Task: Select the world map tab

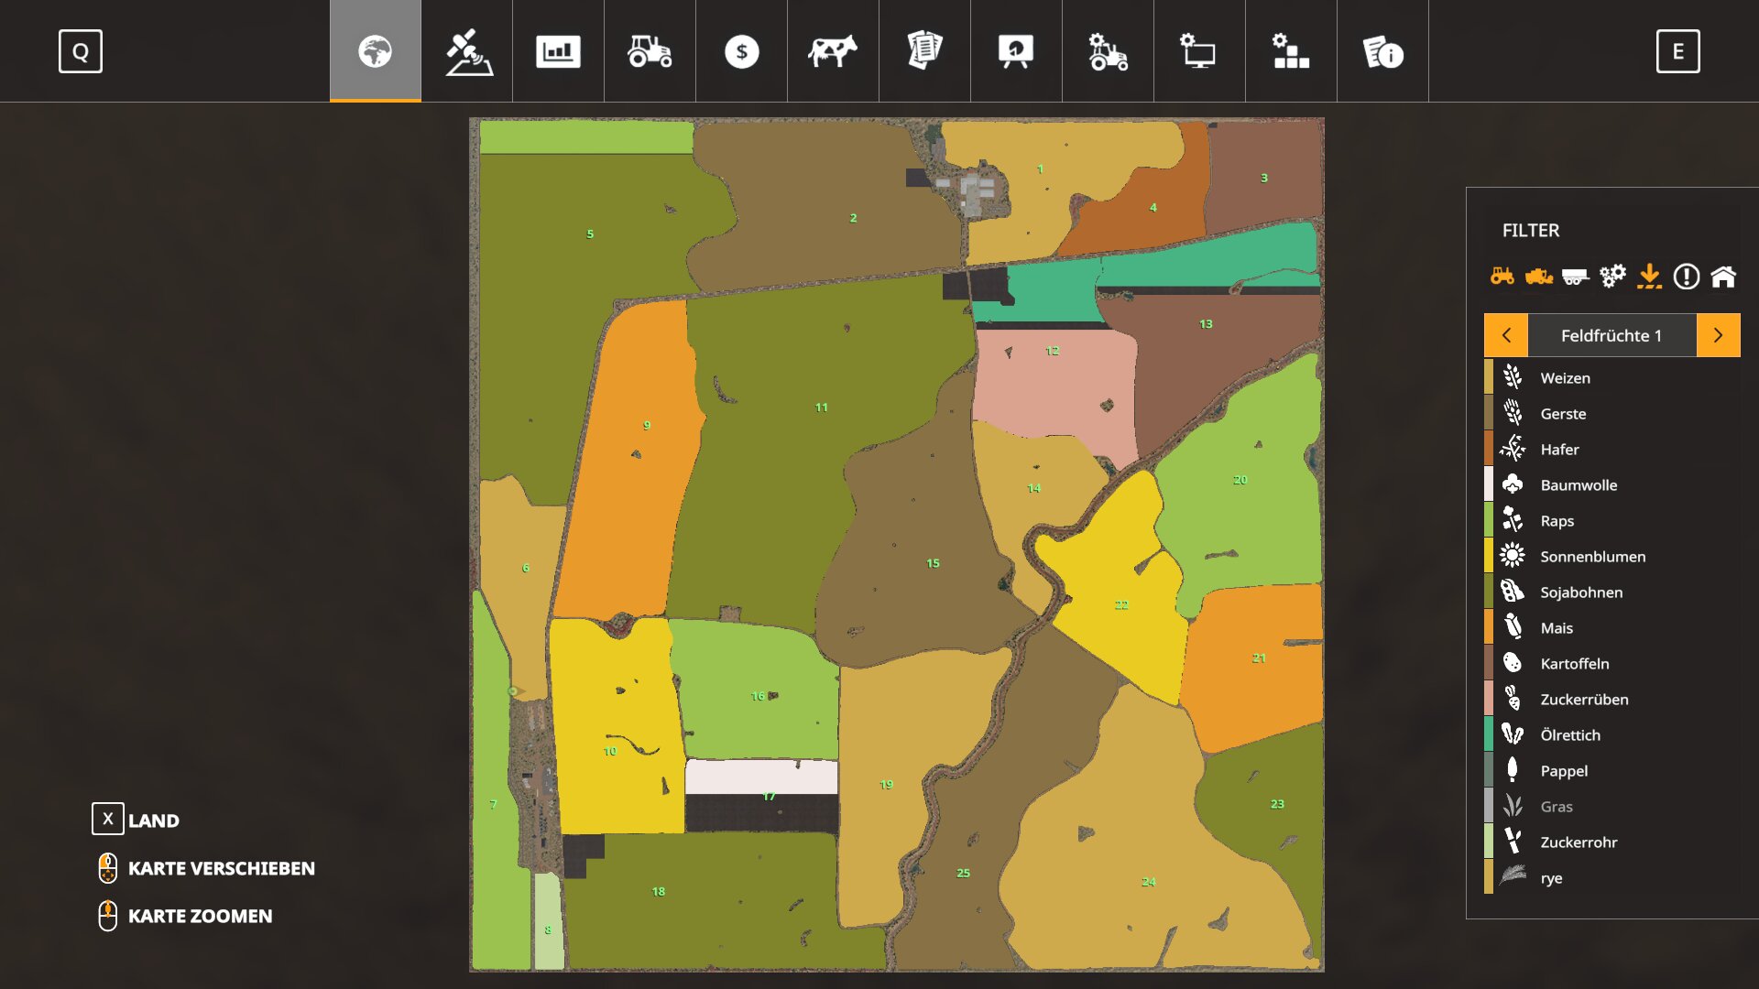Action: pyautogui.click(x=375, y=51)
